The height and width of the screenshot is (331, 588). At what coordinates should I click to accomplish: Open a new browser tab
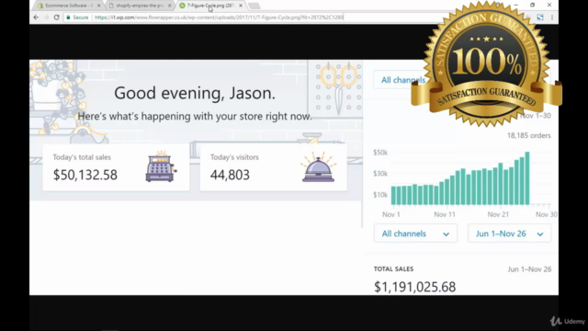(254, 6)
